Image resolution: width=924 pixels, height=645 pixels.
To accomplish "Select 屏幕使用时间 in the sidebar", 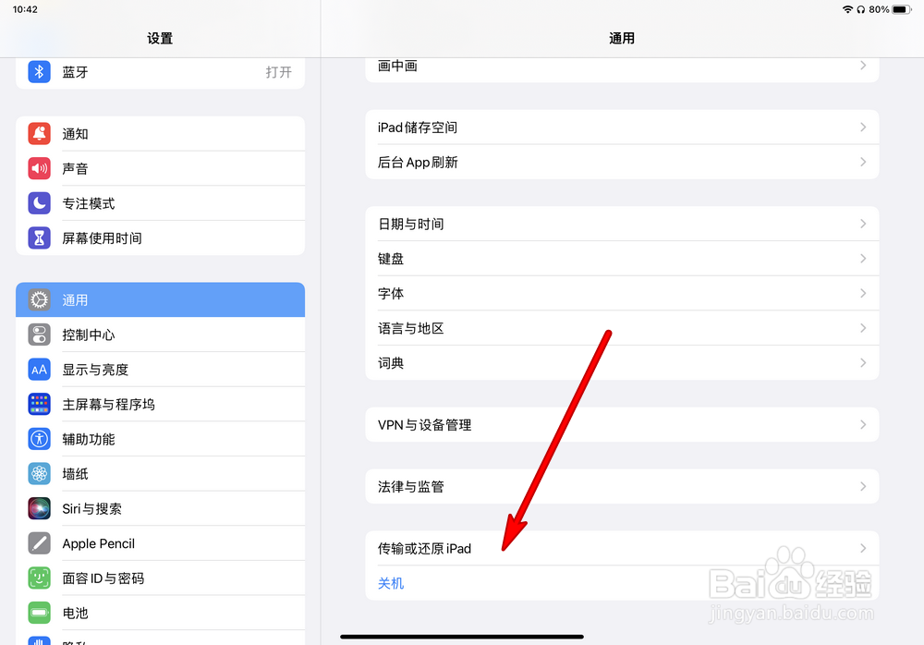I will [160, 238].
